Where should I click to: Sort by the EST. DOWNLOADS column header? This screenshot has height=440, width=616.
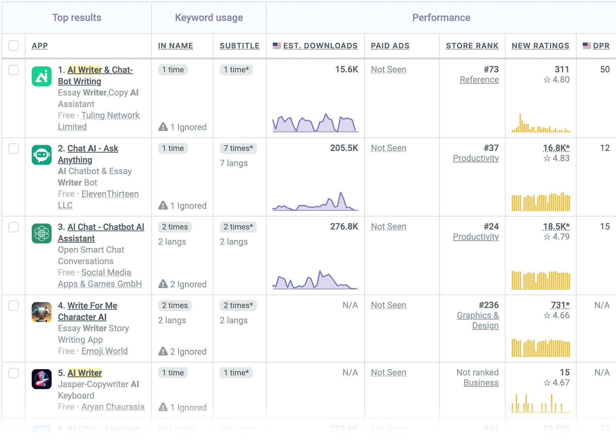click(320, 46)
